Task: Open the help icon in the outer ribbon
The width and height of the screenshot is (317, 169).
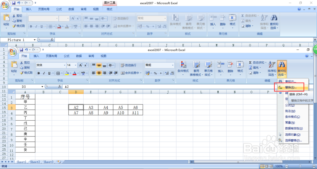Action: (299, 9)
